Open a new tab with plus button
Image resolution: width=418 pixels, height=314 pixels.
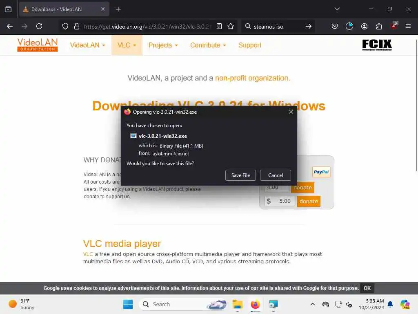[x=118, y=9]
